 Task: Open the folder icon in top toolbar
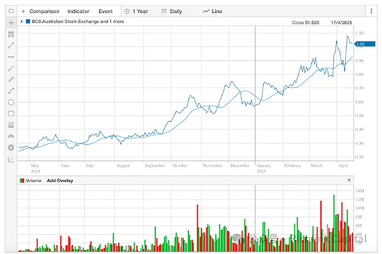click(x=11, y=11)
